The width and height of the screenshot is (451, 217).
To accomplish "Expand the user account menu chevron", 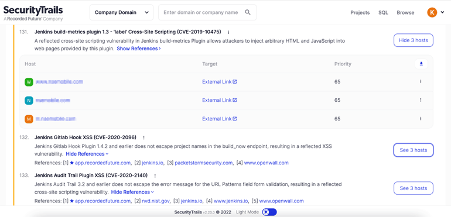I will pos(442,12).
